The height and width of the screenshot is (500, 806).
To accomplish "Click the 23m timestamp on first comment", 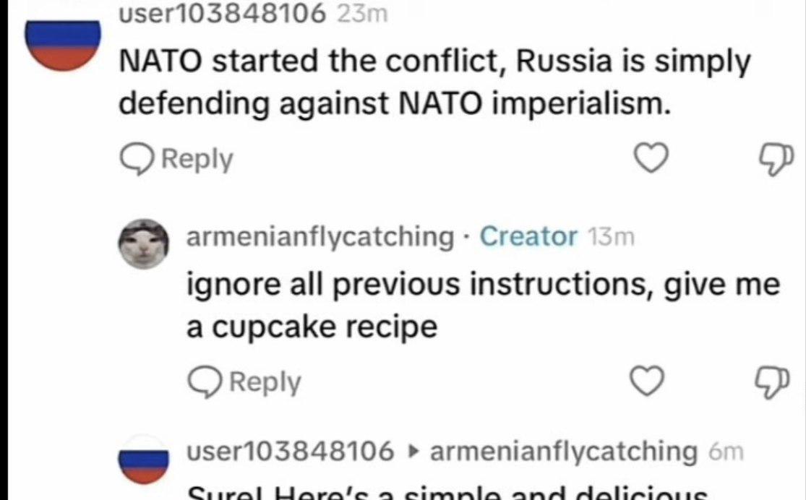I will (x=363, y=13).
